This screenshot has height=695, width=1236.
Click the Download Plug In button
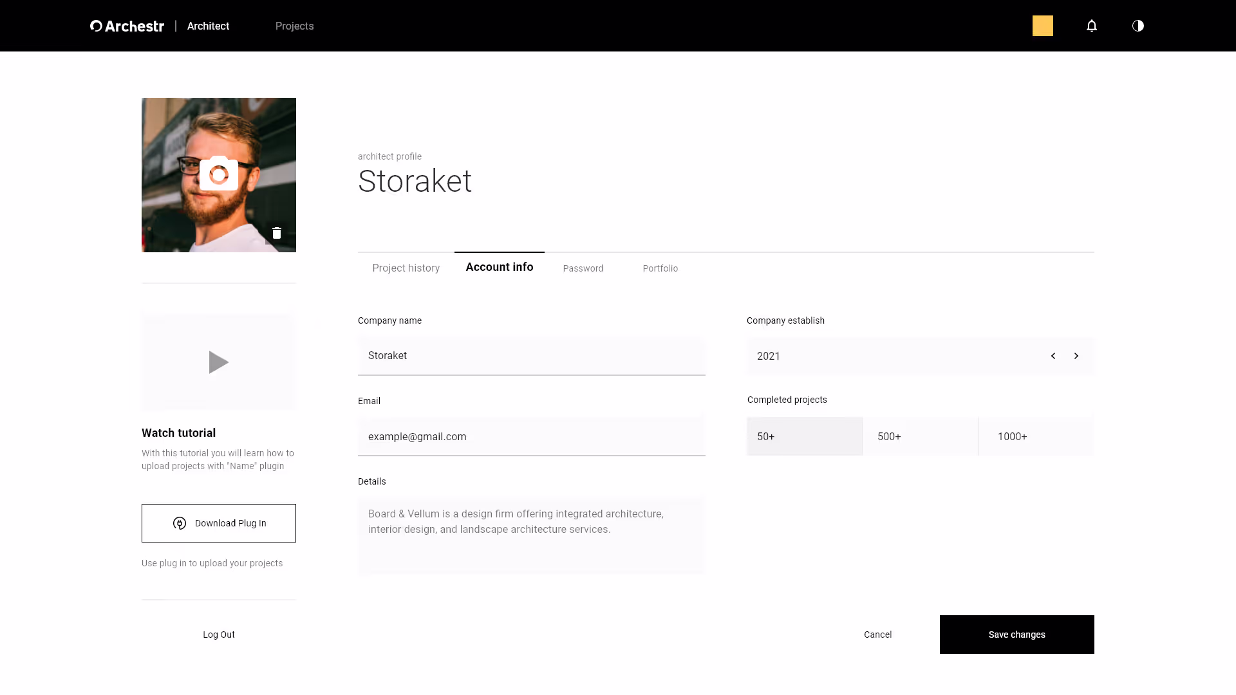click(x=219, y=523)
